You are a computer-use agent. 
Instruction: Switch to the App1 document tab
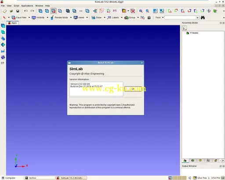(12, 23)
